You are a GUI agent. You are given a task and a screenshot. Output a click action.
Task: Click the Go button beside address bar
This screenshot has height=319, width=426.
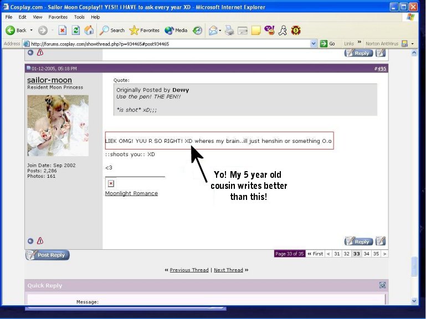pos(327,44)
